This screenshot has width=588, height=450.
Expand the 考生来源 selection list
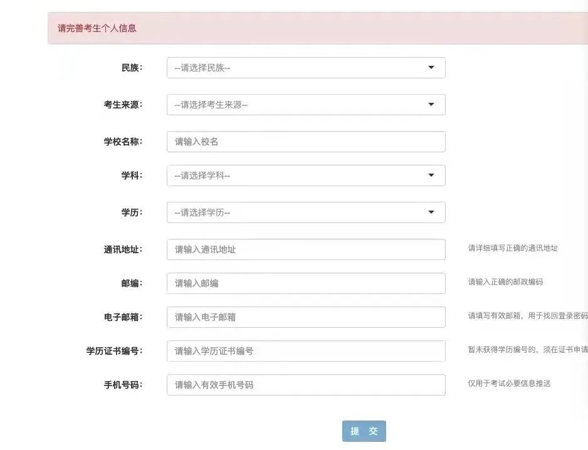(305, 104)
